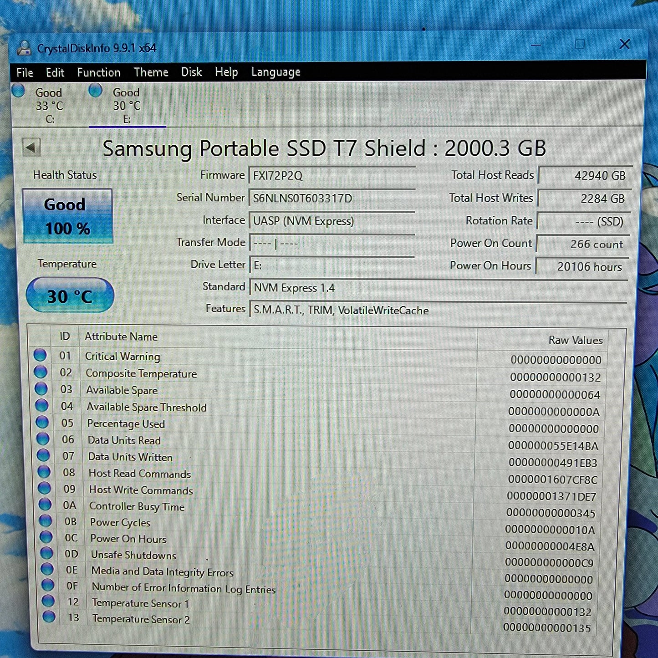Open the Edit menu
The width and height of the screenshot is (658, 658).
(x=55, y=72)
